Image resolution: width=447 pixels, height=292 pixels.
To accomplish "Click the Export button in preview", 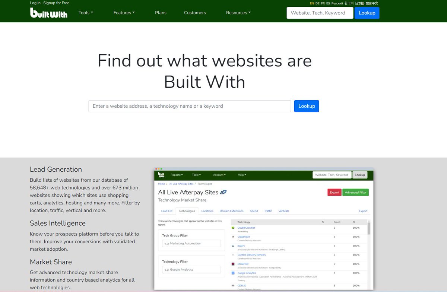I will 335,193.
